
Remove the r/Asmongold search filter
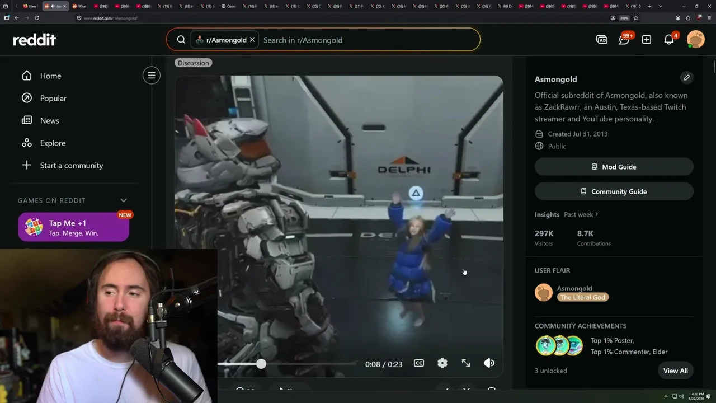pos(252,40)
